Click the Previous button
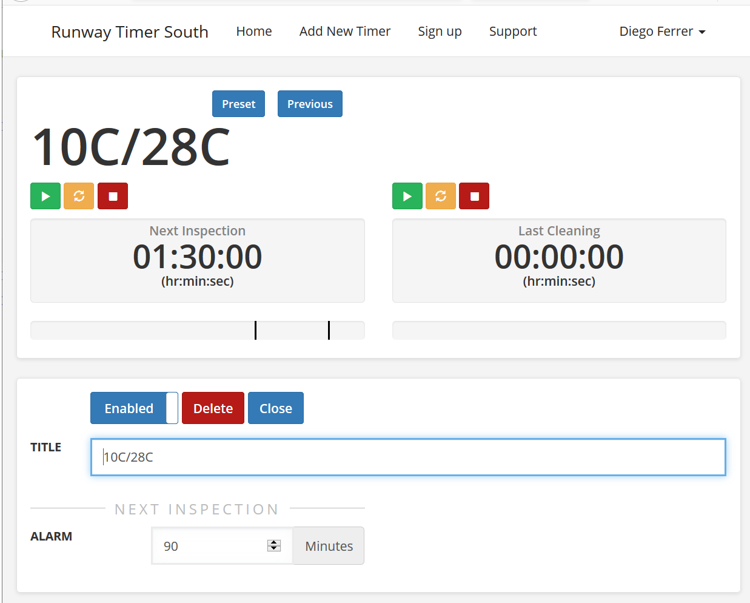The image size is (750, 603). point(310,104)
